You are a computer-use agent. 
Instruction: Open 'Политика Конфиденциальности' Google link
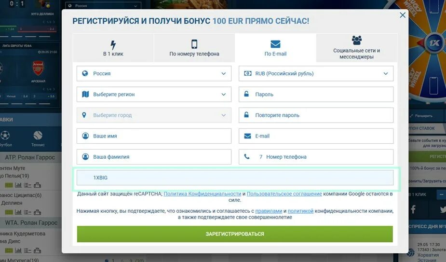202,193
